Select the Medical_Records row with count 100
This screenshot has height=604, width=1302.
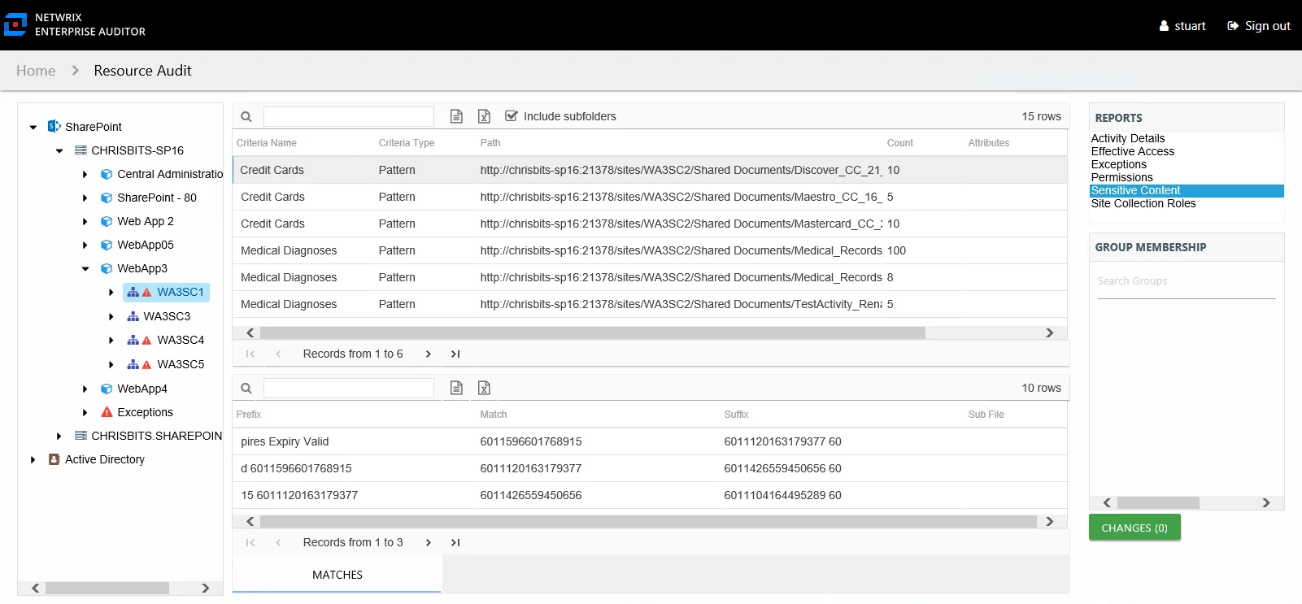pos(650,250)
